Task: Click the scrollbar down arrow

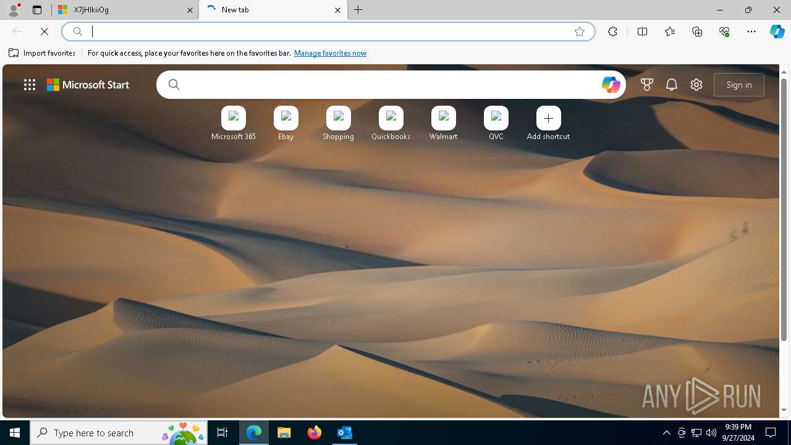Action: click(x=784, y=410)
